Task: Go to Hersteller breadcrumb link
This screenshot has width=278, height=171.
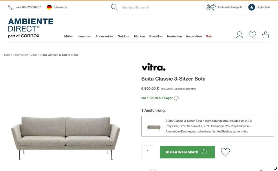Action: [x=21, y=55]
